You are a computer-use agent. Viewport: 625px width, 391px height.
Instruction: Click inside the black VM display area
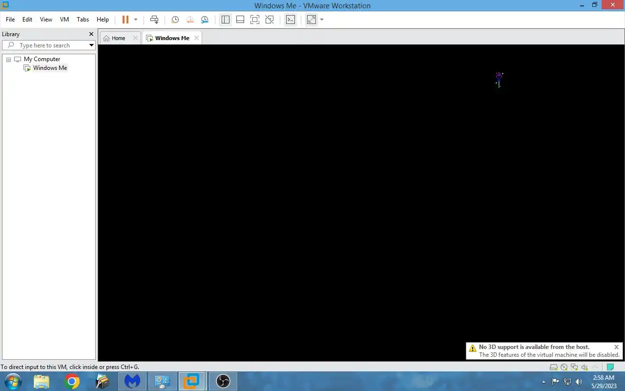[361, 203]
